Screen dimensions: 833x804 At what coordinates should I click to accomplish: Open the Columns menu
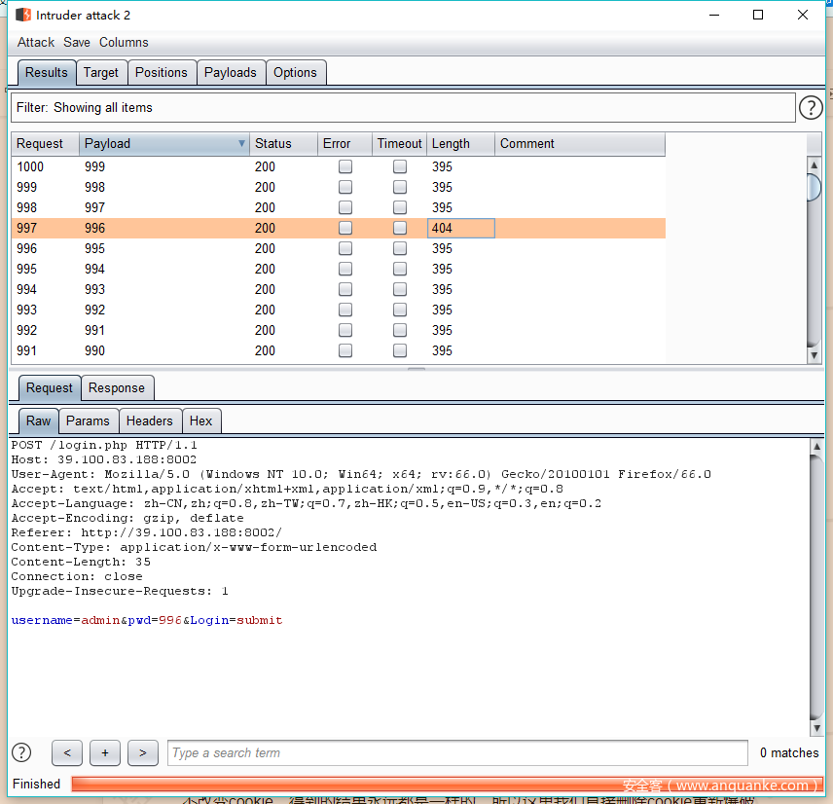coord(124,42)
